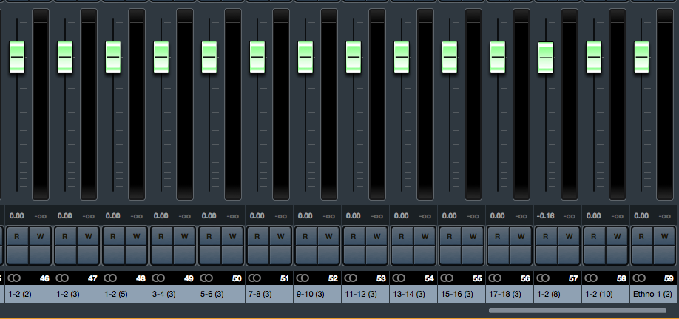This screenshot has width=679, height=319.
Task: Click the peak level readout of channel 50
Action: tap(233, 216)
